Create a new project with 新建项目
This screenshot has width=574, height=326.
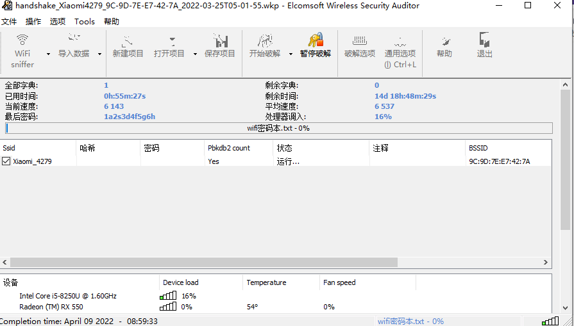pyautogui.click(x=128, y=45)
